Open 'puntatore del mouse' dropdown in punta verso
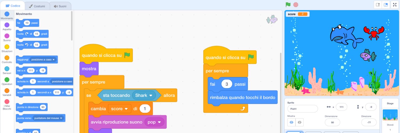 (48, 118)
